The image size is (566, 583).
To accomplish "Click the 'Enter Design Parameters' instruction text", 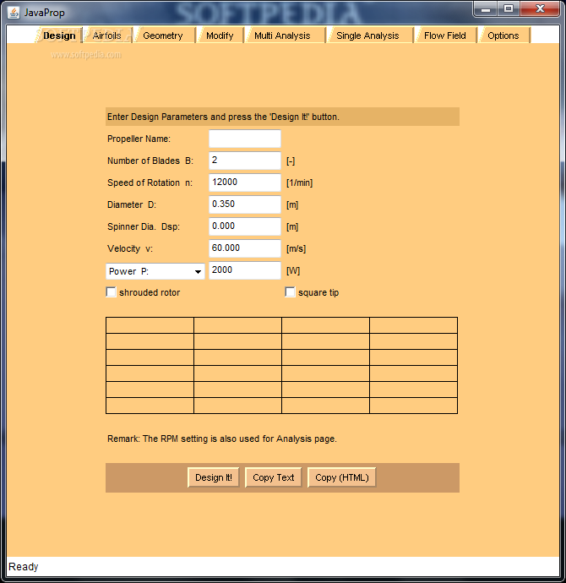I will (223, 117).
